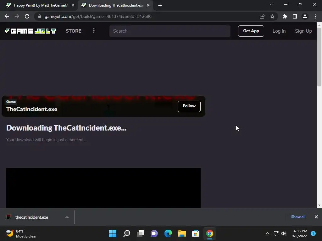Open the three-dot menu beside STORE

[94, 31]
